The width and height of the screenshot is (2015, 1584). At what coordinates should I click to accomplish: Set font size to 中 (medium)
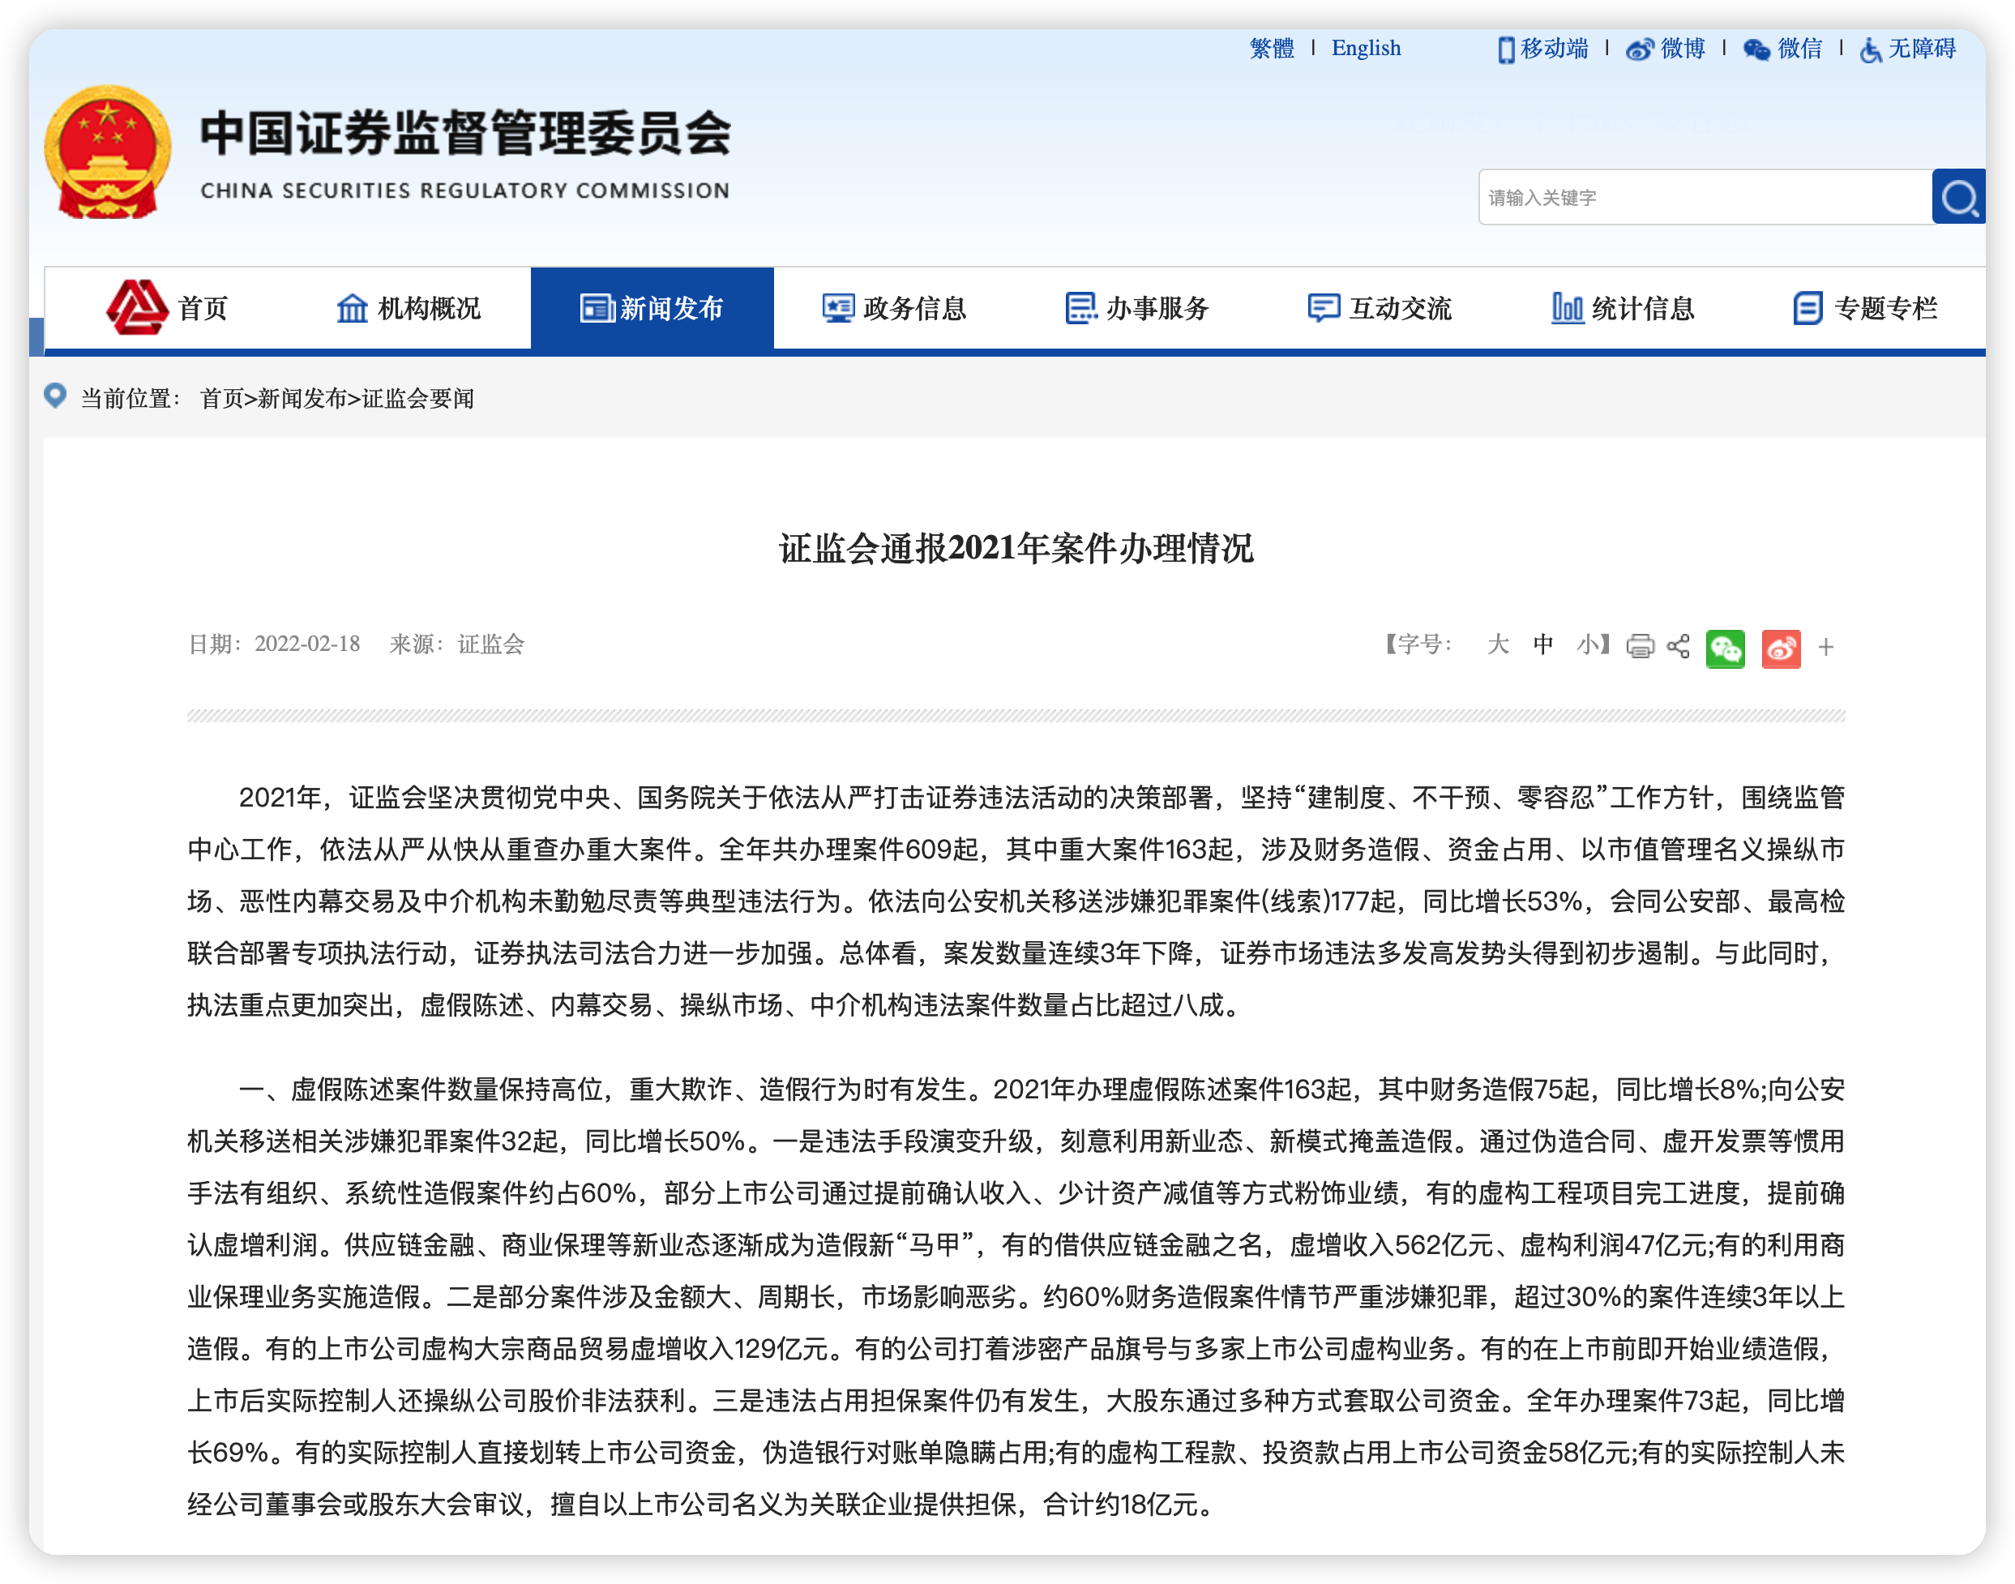coord(1543,644)
